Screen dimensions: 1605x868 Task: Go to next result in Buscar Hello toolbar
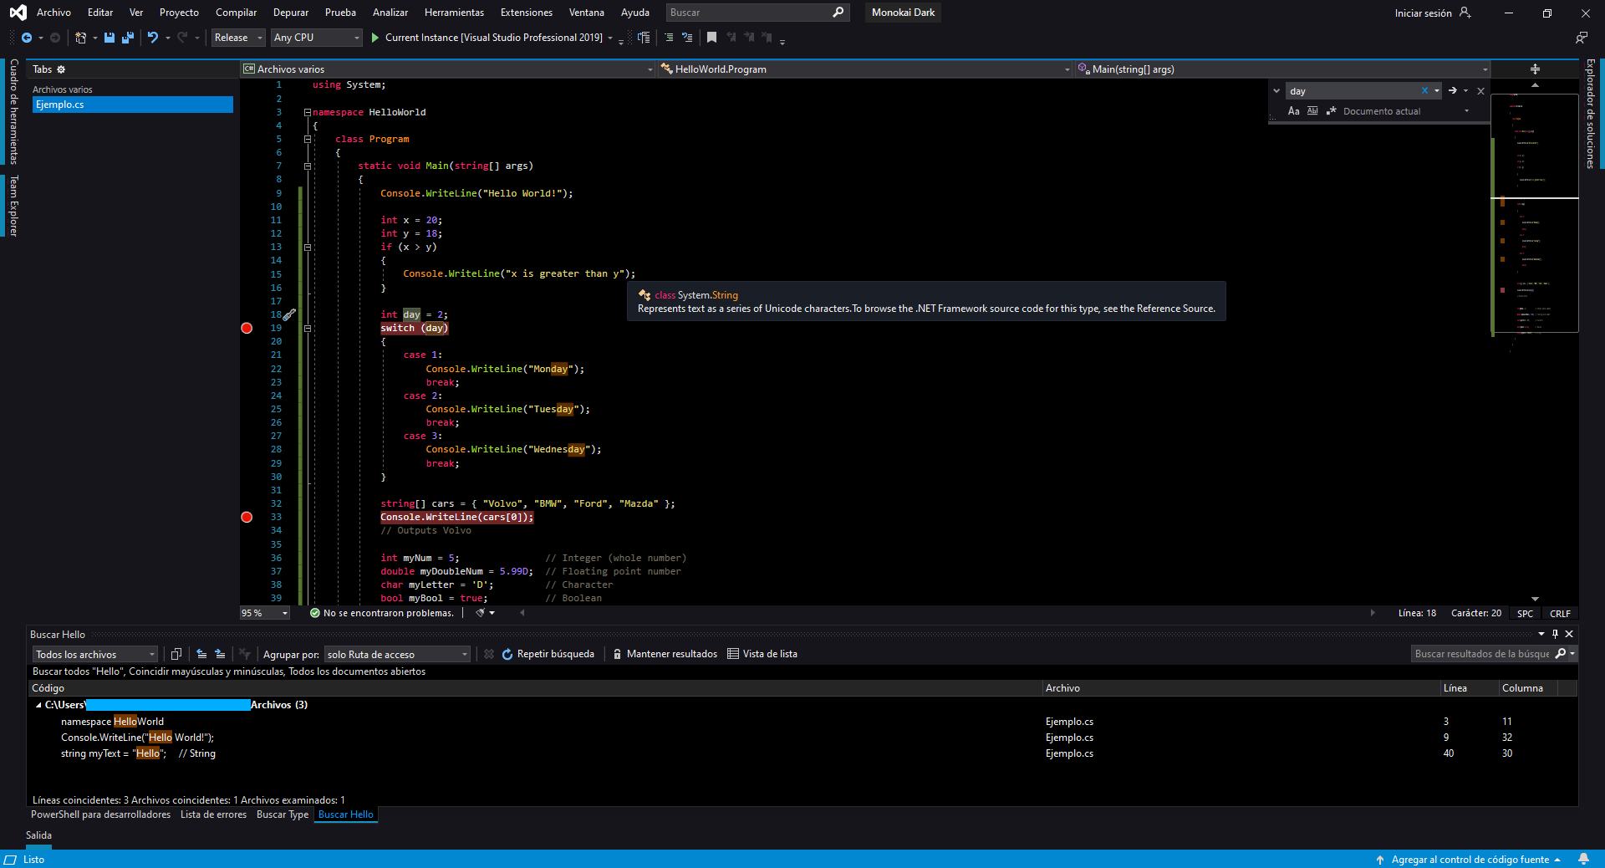coord(220,654)
